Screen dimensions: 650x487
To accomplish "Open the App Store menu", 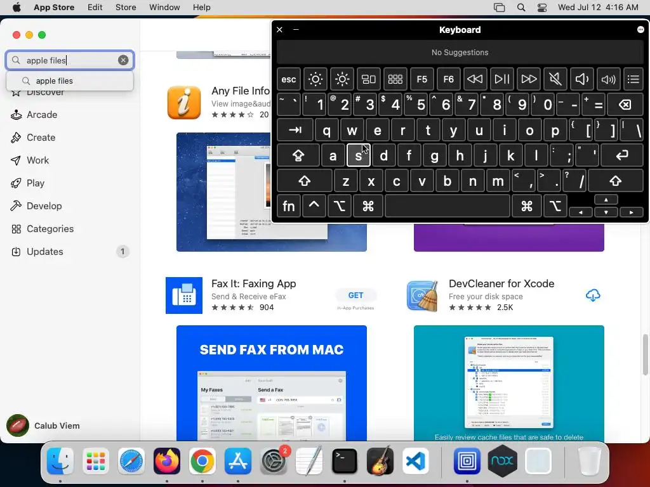I will (54, 7).
